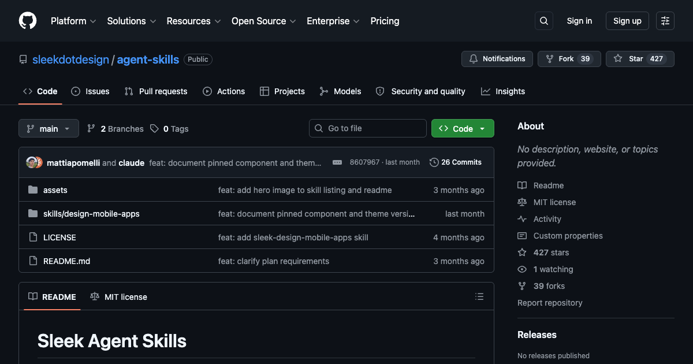
Task: Select the README file tab
Action: pyautogui.click(x=52, y=296)
